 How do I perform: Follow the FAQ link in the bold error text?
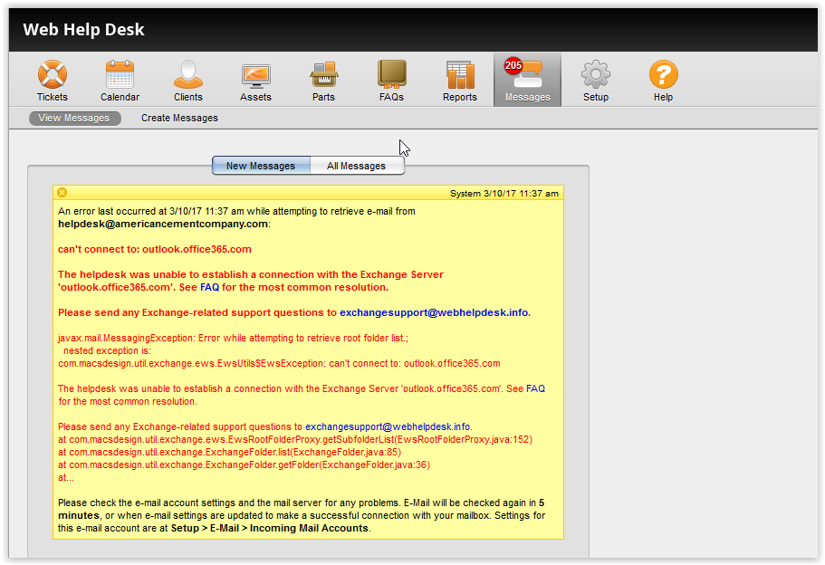tap(209, 287)
